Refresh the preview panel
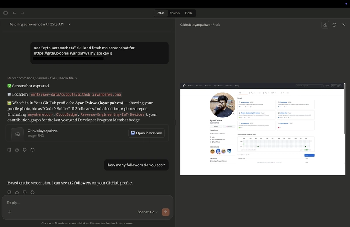The width and height of the screenshot is (350, 227). coord(334,25)
